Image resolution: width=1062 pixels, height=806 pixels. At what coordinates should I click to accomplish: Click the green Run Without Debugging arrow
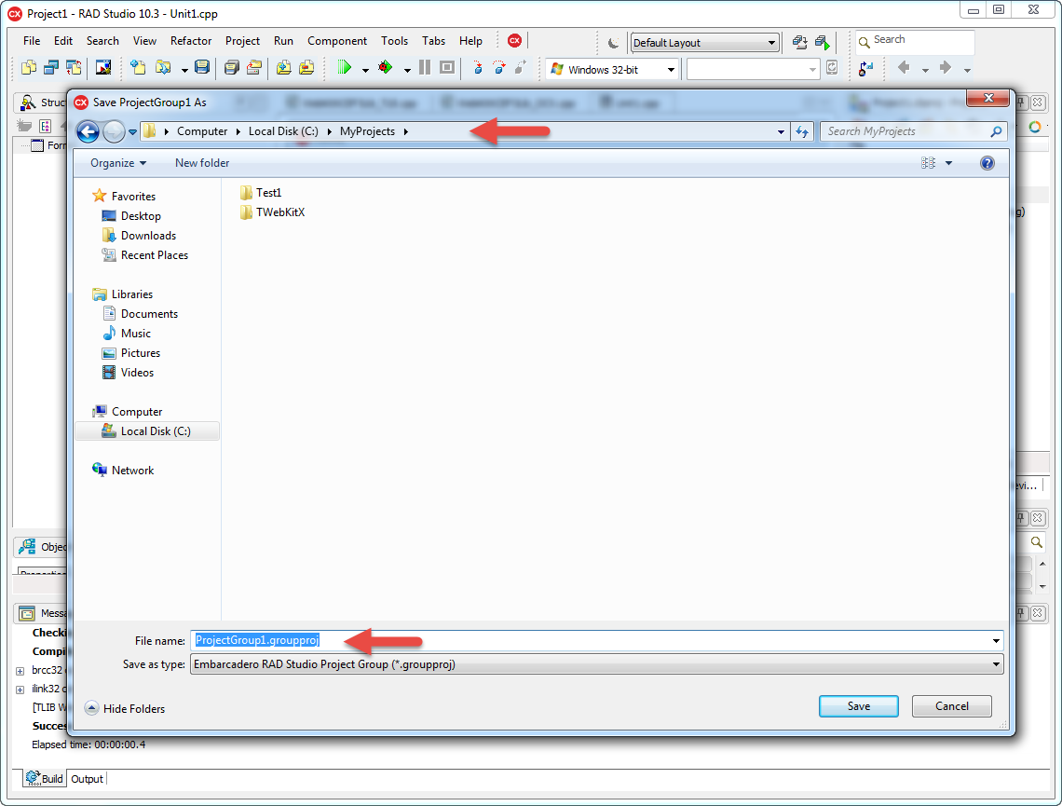click(x=345, y=68)
